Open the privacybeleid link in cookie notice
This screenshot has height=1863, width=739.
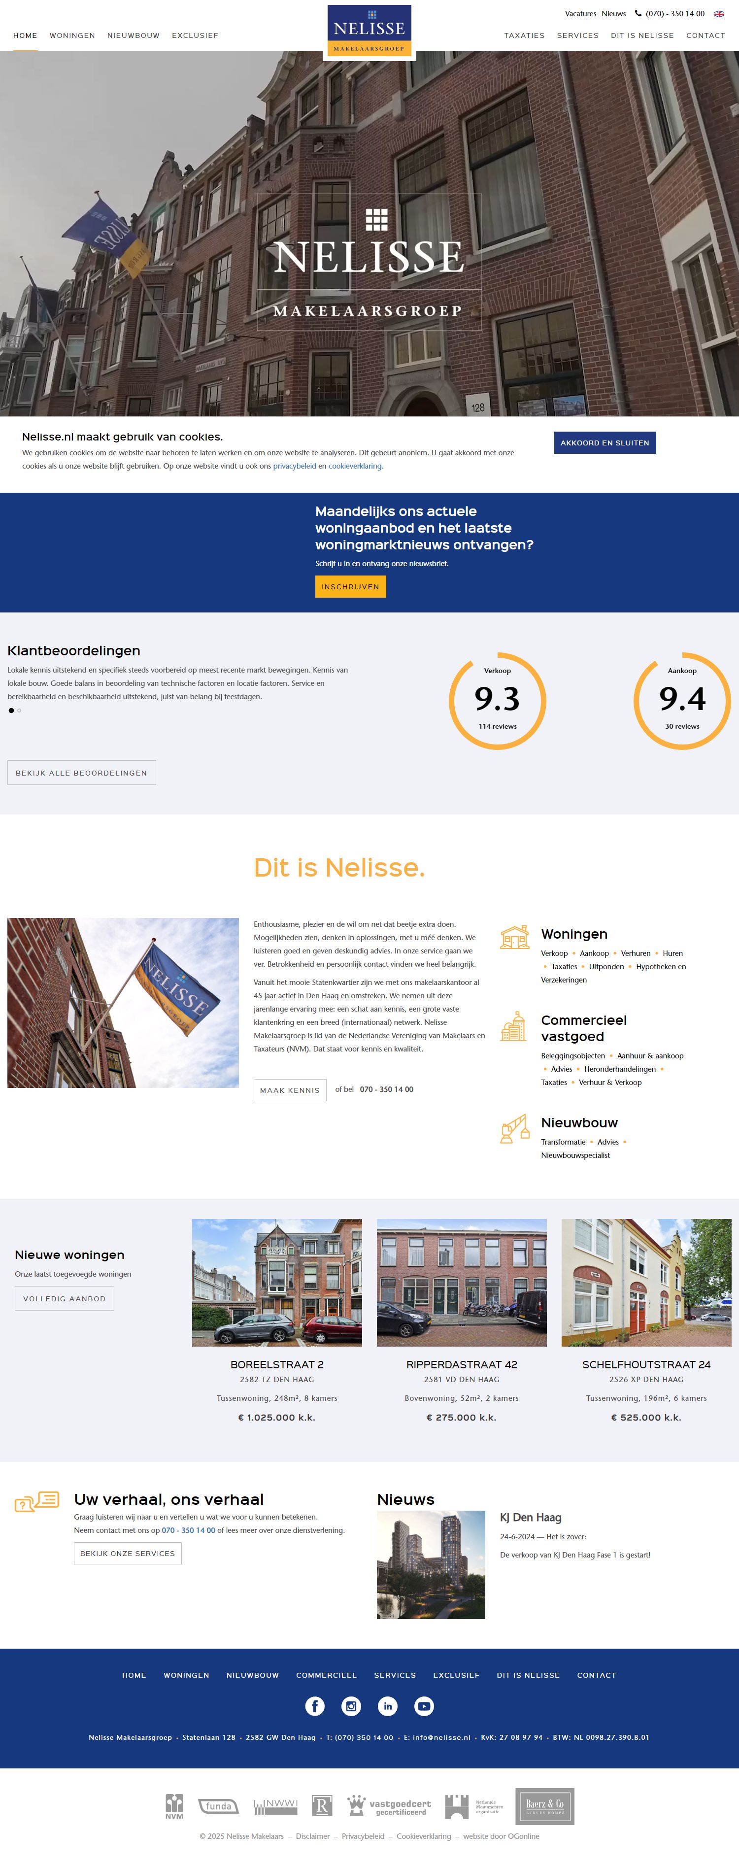pos(294,466)
